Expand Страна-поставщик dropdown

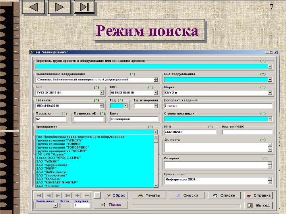tap(270, 119)
